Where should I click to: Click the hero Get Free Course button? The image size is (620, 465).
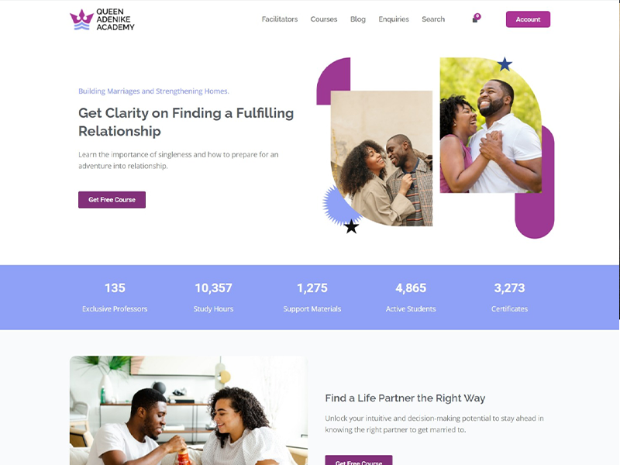coord(112,200)
